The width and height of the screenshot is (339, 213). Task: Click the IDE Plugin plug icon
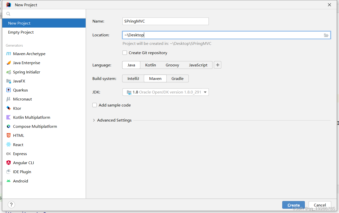pos(9,172)
